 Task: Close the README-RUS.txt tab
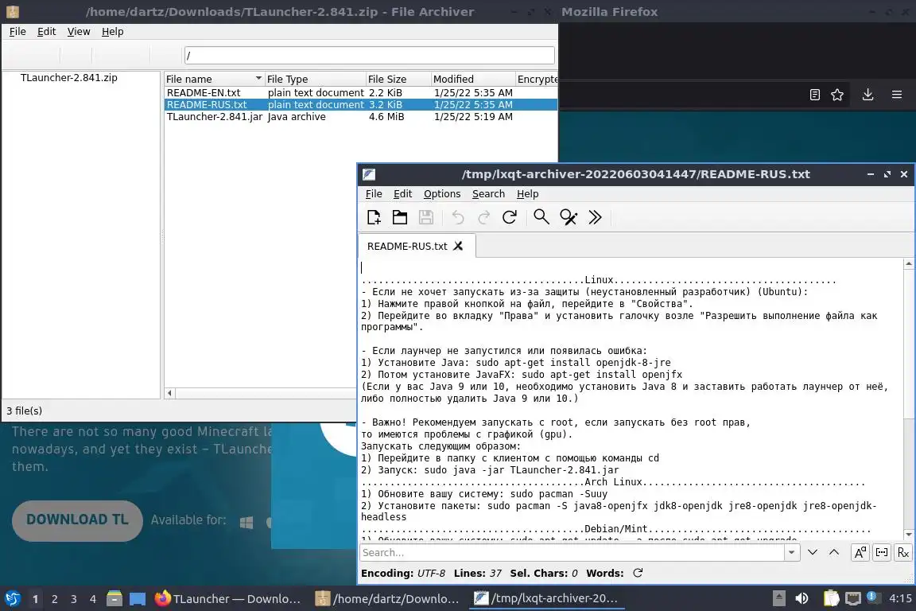(459, 246)
